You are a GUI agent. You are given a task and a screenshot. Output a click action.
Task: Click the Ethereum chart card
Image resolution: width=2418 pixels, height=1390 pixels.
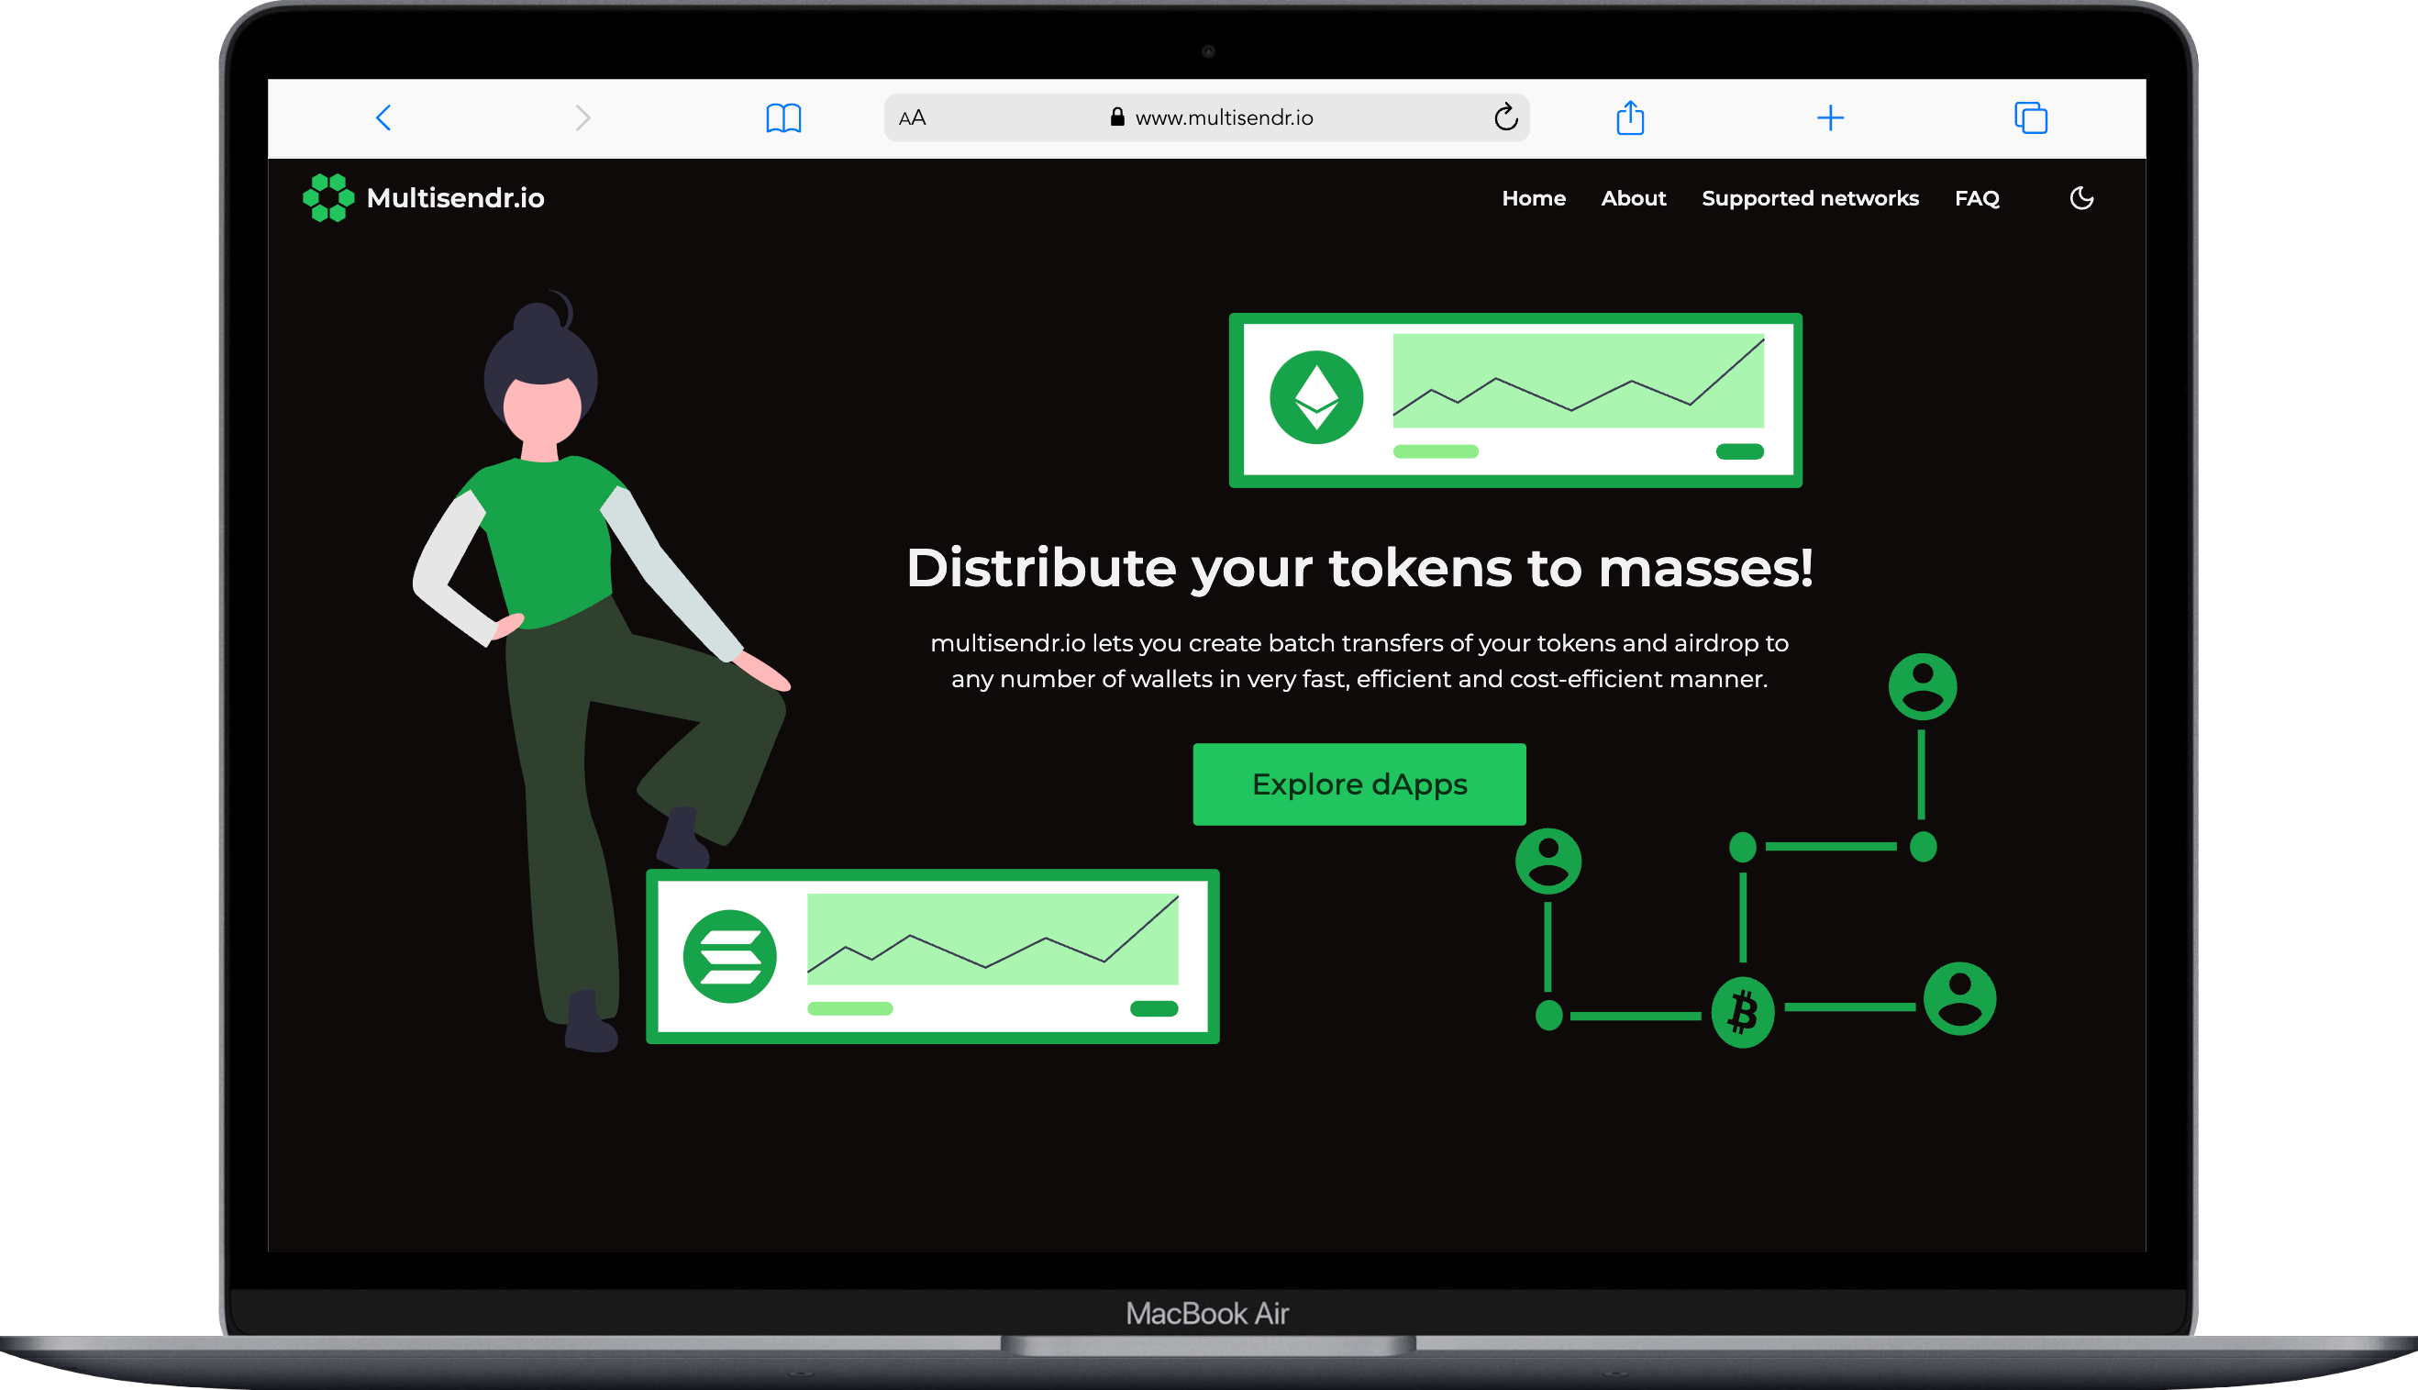click(x=1514, y=400)
